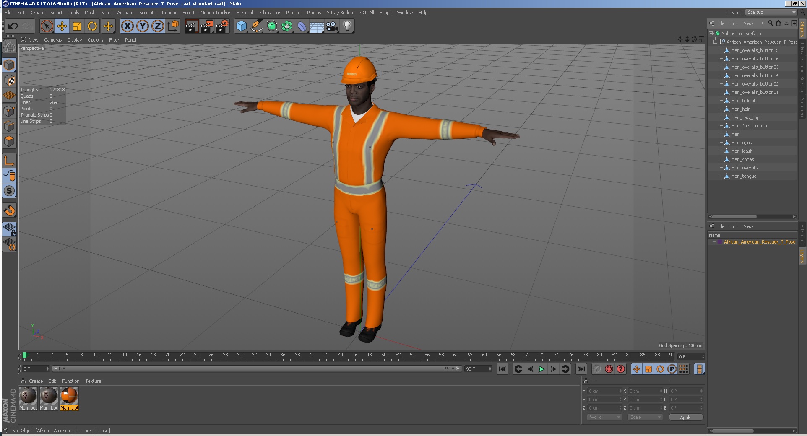Screen dimensions: 807x436
Task: Select Man_helmet in Objects tree
Action: click(743, 101)
